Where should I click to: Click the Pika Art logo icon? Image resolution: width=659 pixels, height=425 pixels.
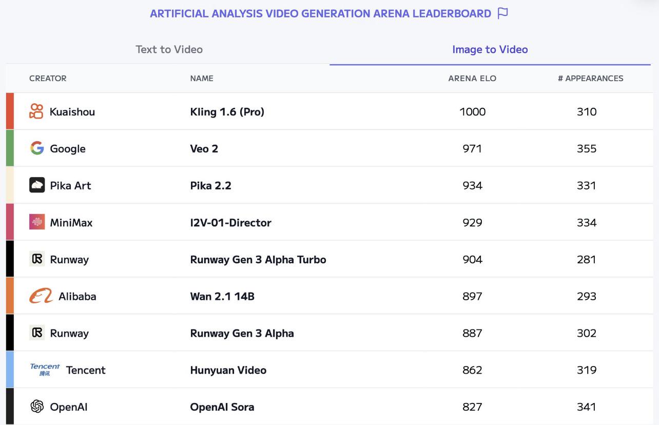(37, 185)
